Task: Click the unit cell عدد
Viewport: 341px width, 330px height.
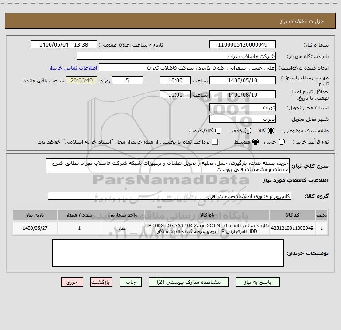Action: point(123,228)
